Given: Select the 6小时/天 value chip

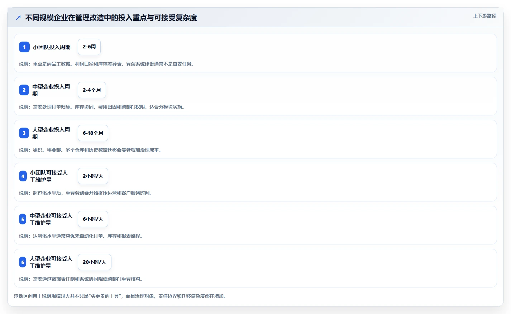Looking at the screenshot, I should [93, 219].
